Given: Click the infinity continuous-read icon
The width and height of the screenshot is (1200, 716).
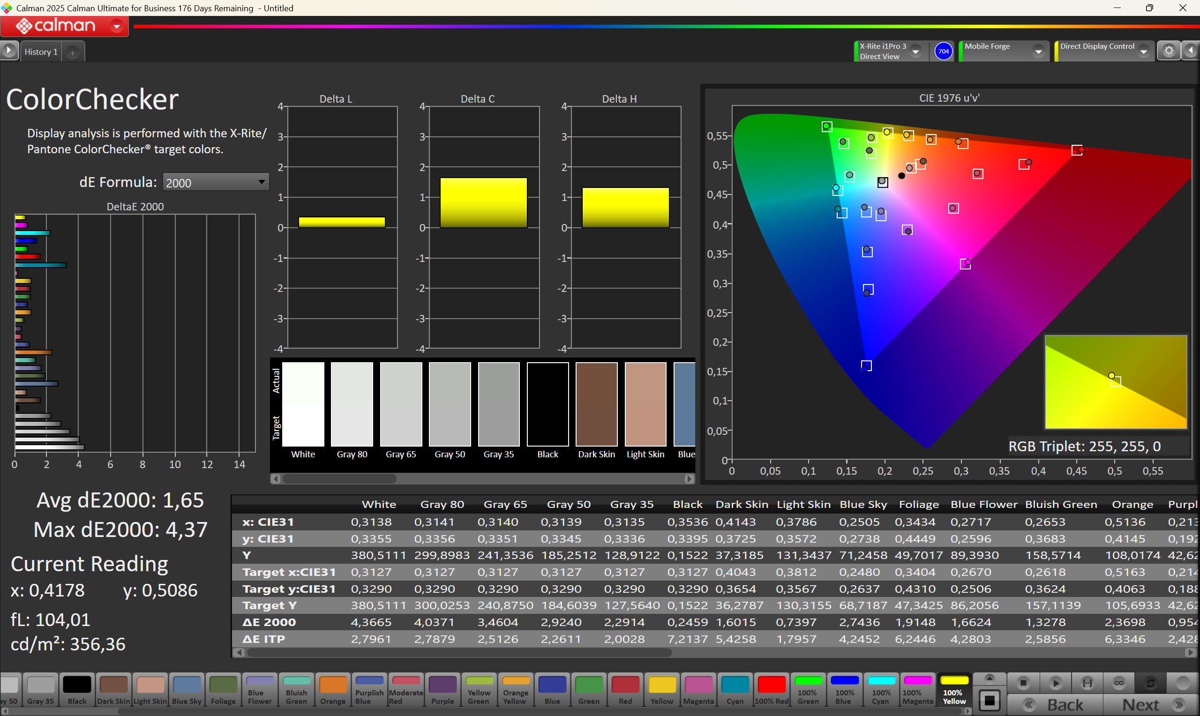Looking at the screenshot, I should click(x=1118, y=683).
